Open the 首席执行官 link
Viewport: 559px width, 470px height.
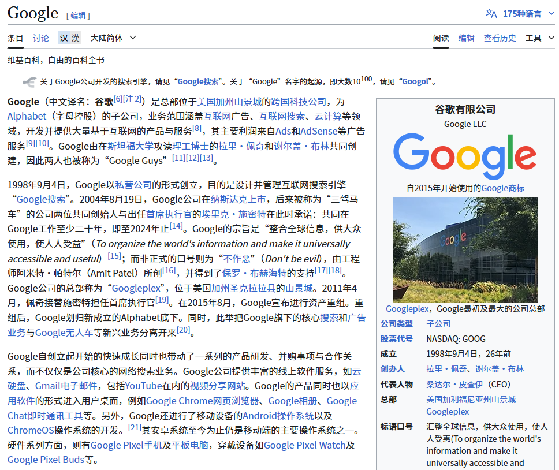point(169,214)
